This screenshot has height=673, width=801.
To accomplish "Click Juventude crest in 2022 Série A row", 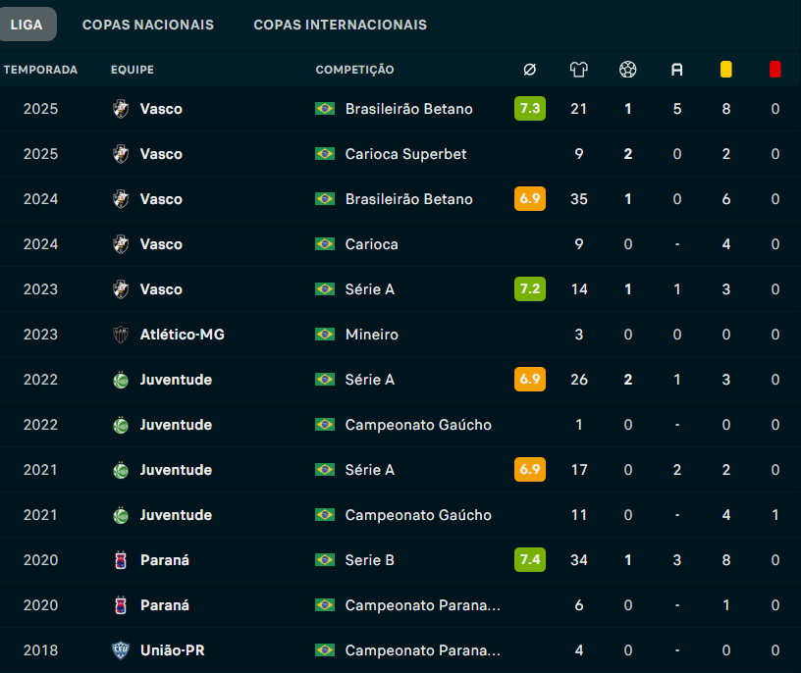I will pyautogui.click(x=121, y=380).
